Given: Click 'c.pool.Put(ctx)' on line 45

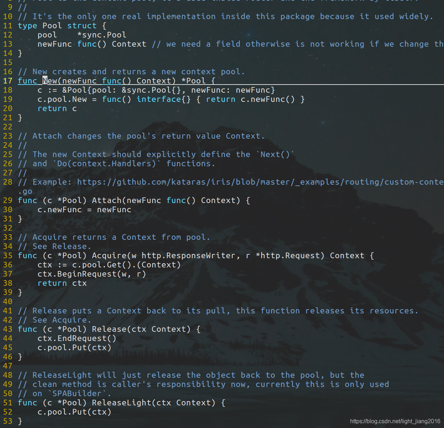Looking at the screenshot, I should click(74, 347).
